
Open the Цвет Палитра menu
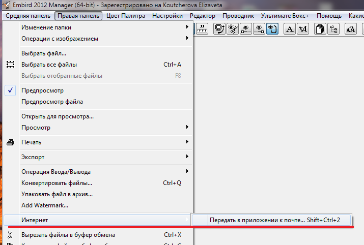tap(126, 16)
